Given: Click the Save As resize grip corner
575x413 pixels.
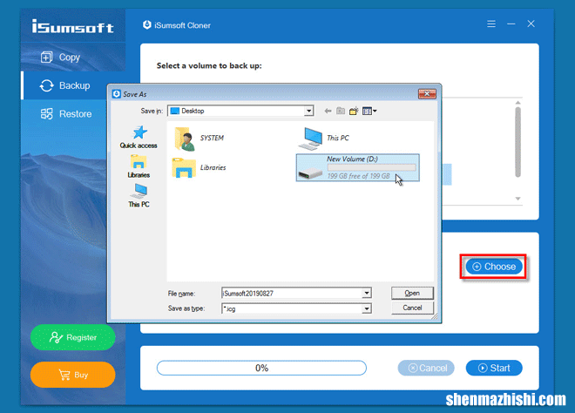Looking at the screenshot, I should (x=435, y=316).
